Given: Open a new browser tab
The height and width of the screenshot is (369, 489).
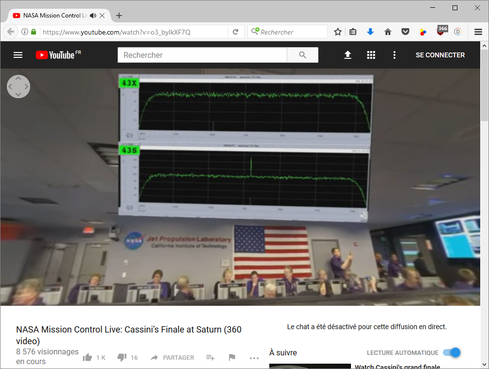Looking at the screenshot, I should [119, 16].
